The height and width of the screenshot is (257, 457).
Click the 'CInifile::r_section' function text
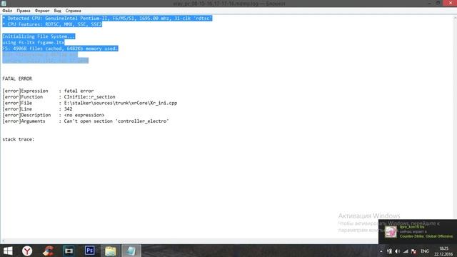[x=89, y=97]
